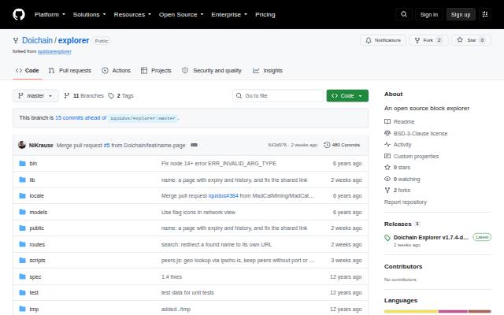Screen dimensions: 504x315
Task: Open the appearance settings icon beside Sign up
Action: [x=485, y=14]
